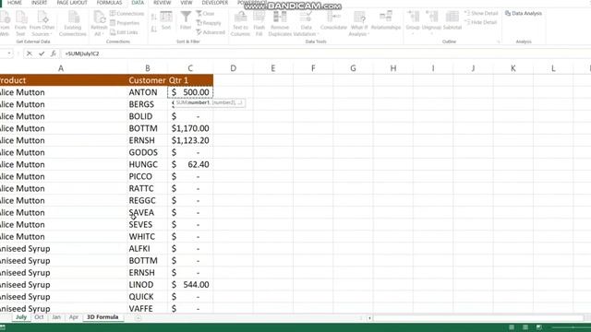Click the Qtr 1 header cell

[x=190, y=80]
